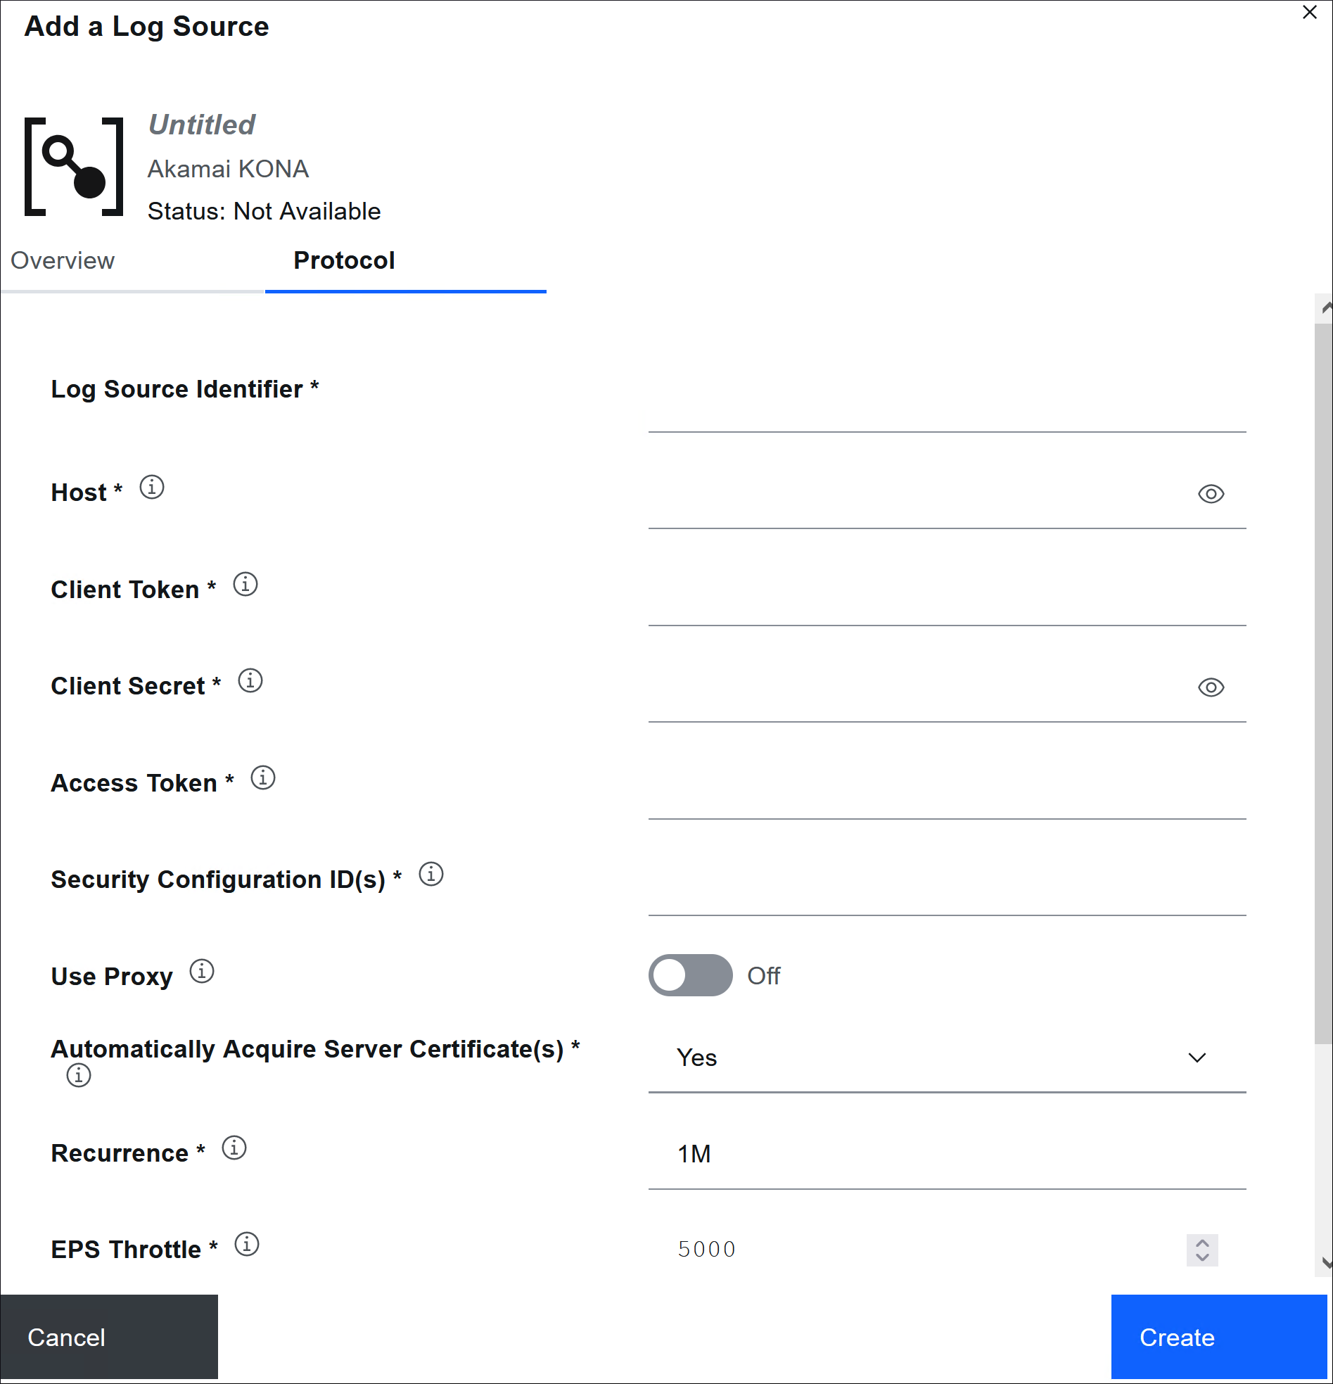1333x1384 pixels.
Task: Click Security Configuration ID(s) info icon
Action: tap(430, 874)
